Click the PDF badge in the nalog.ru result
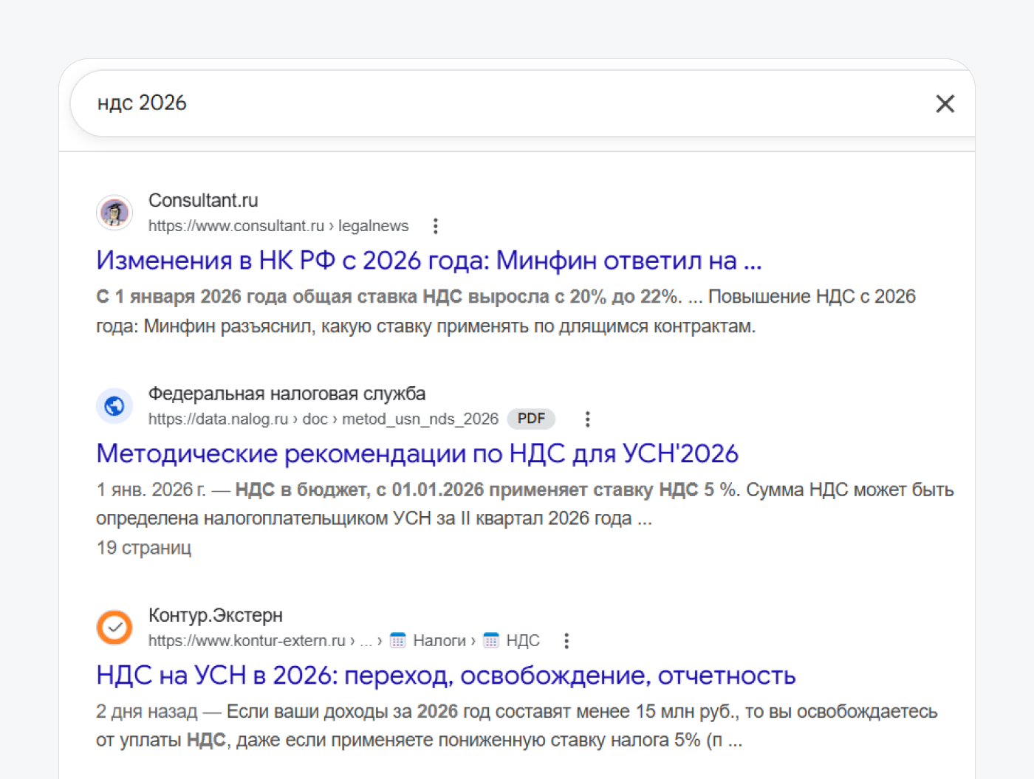1034x779 pixels. coord(531,419)
